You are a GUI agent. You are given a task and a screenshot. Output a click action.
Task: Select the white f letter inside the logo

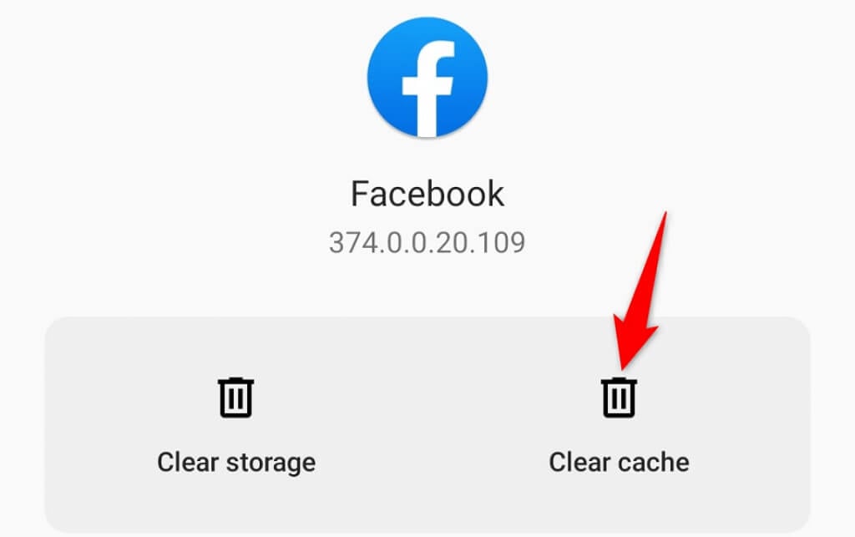(x=428, y=89)
